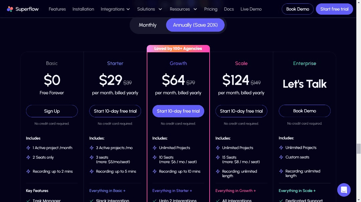Click the page scrollbar on the right edge
361x202 pixels.
click(x=359, y=149)
